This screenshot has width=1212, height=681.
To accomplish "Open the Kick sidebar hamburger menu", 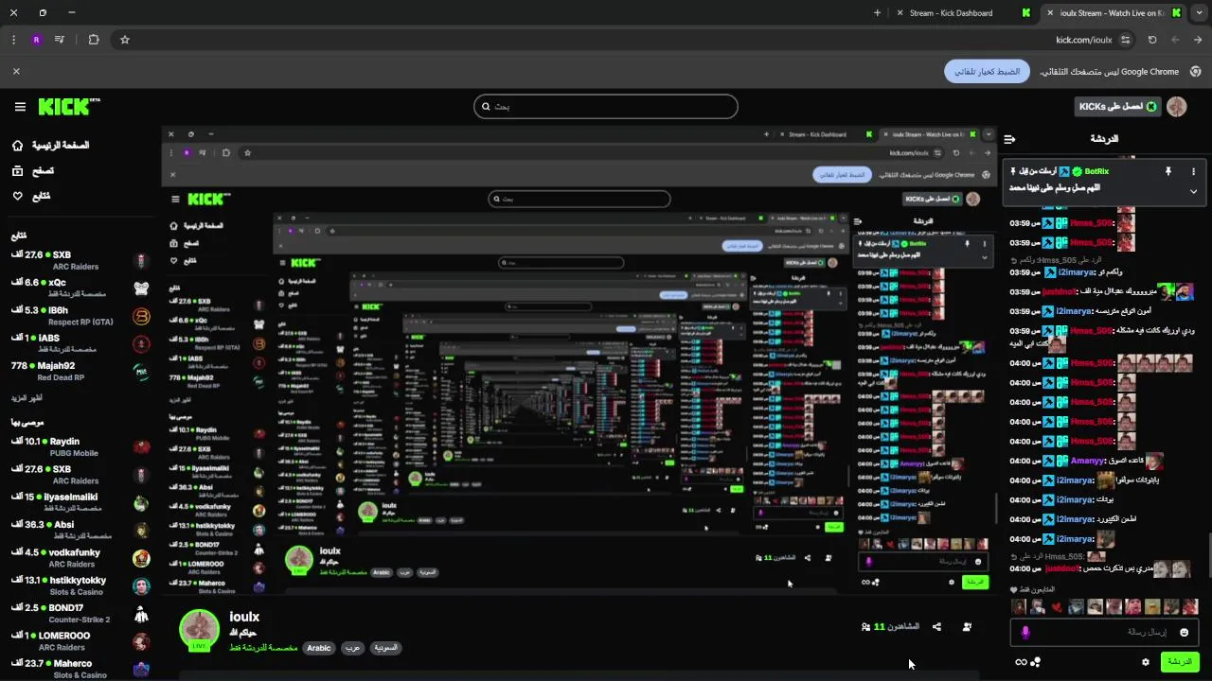I will point(20,107).
